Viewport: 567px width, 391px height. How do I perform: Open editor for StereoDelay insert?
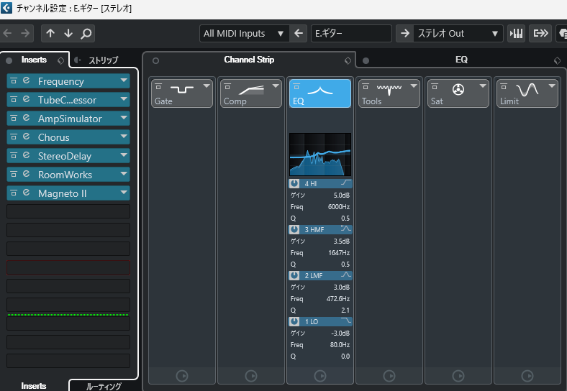(27, 155)
